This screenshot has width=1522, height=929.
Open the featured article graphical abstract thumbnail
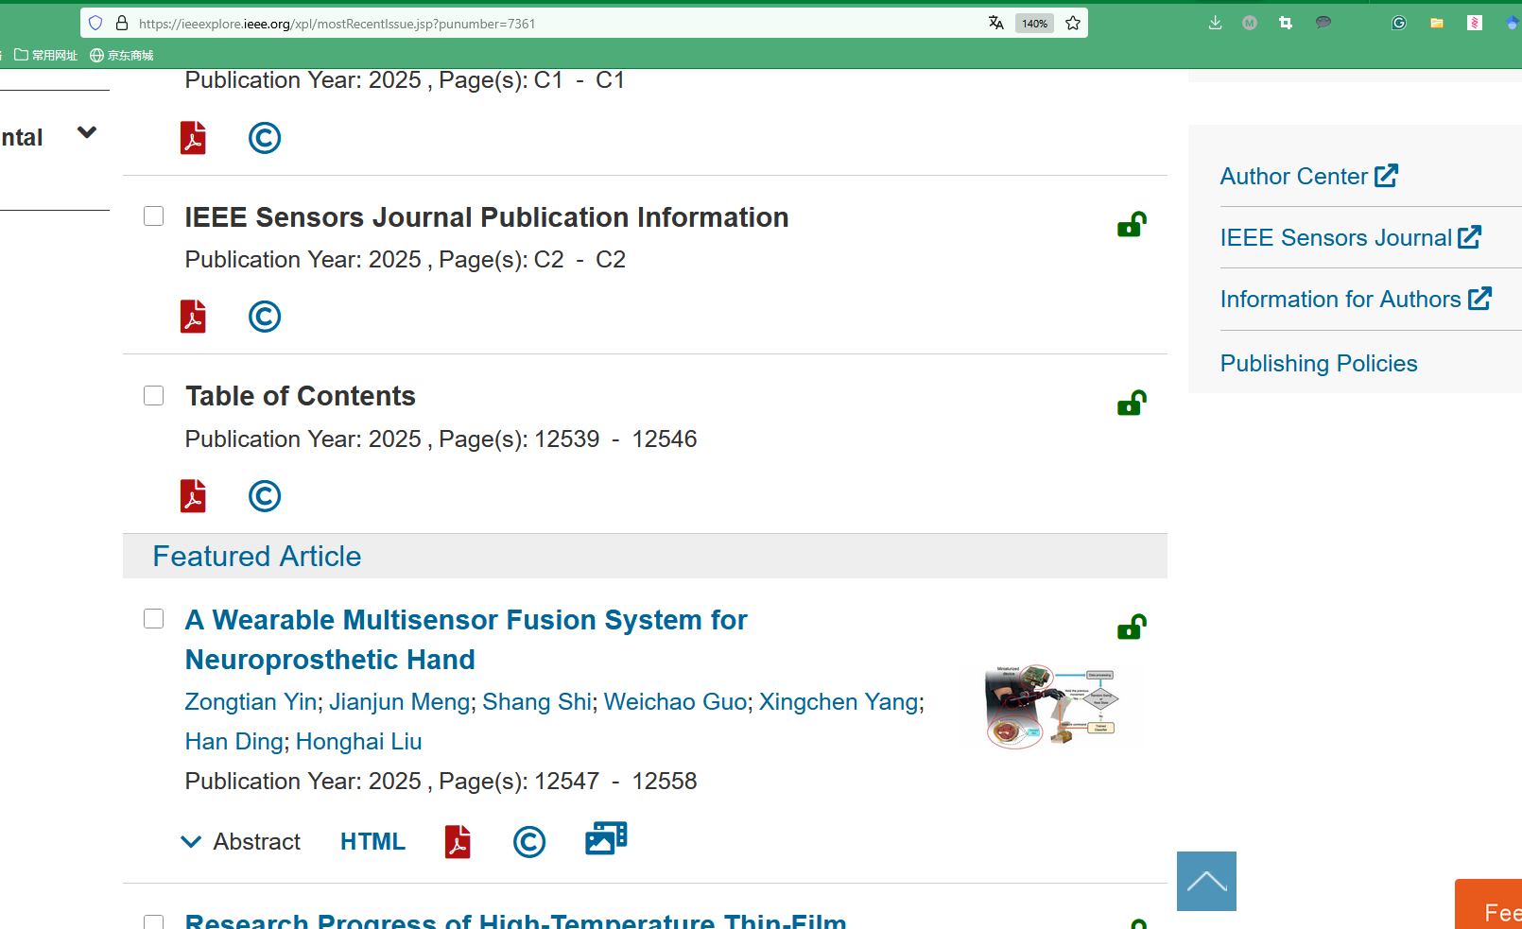point(1050,706)
